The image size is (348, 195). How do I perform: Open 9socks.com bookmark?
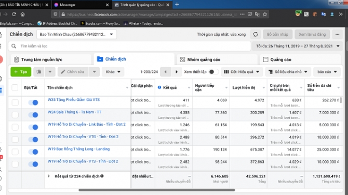100,23
